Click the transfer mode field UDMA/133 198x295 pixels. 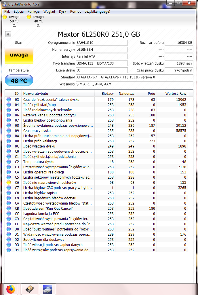102,63
